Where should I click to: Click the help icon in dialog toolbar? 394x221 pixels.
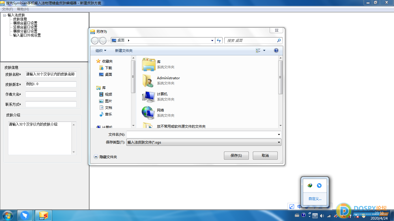coord(276,50)
